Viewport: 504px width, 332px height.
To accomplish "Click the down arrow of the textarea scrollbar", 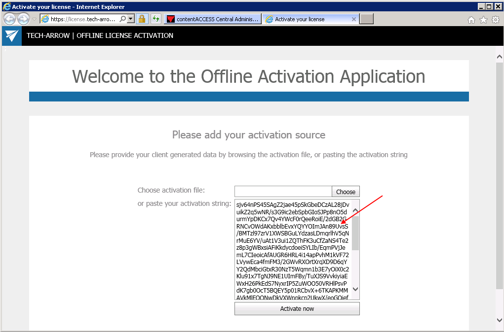I will [x=355, y=290].
